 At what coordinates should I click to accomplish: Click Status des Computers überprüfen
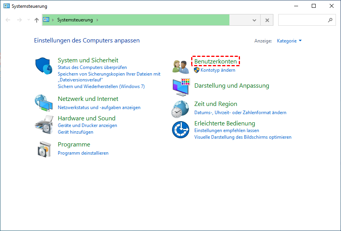coord(92,67)
